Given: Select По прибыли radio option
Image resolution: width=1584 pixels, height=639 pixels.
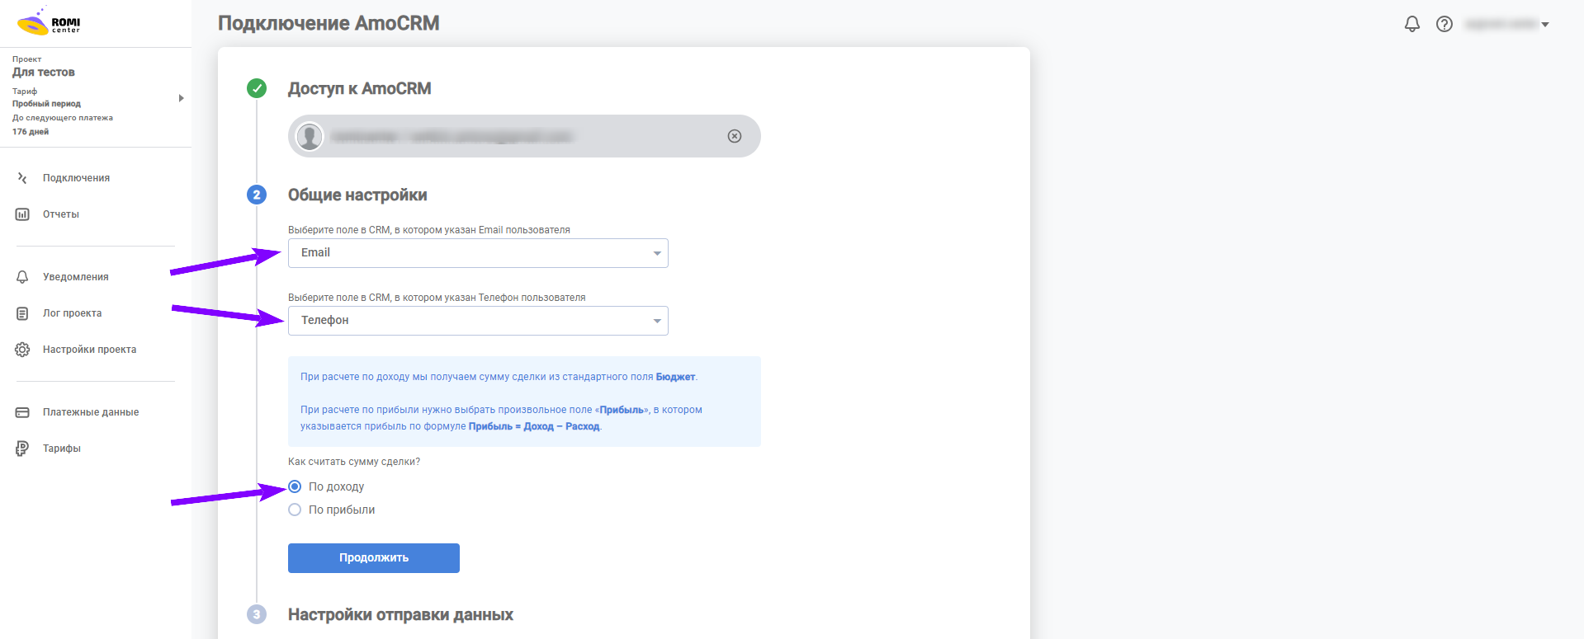Looking at the screenshot, I should 295,510.
